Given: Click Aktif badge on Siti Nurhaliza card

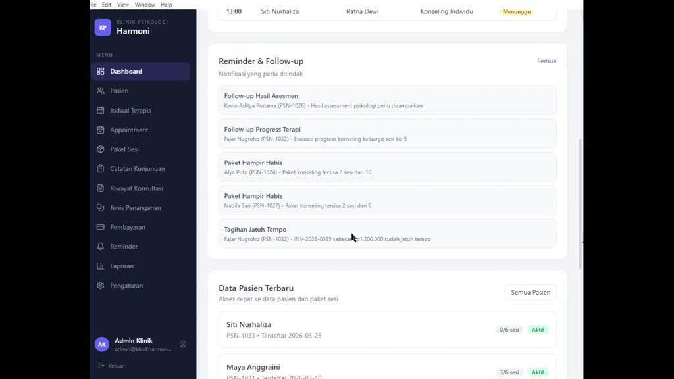Looking at the screenshot, I should (538, 330).
